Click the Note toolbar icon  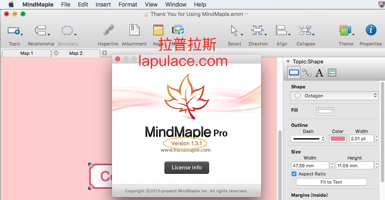point(158,30)
